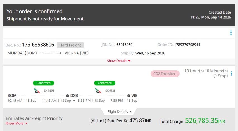Click the Total Charge amount 526,785.35
Image resolution: width=238 pixels, height=131 pixels.
202,121
